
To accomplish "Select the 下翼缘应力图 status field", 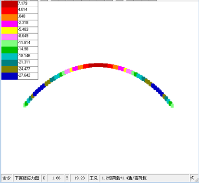I will click(27, 178).
